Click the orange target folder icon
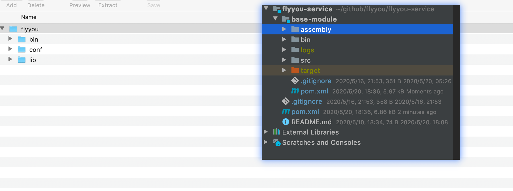Image resolution: width=513 pixels, height=191 pixels. pos(295,70)
